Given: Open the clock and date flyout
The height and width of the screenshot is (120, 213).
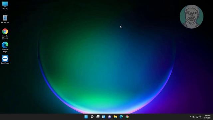Looking at the screenshot, I should 207,117.
